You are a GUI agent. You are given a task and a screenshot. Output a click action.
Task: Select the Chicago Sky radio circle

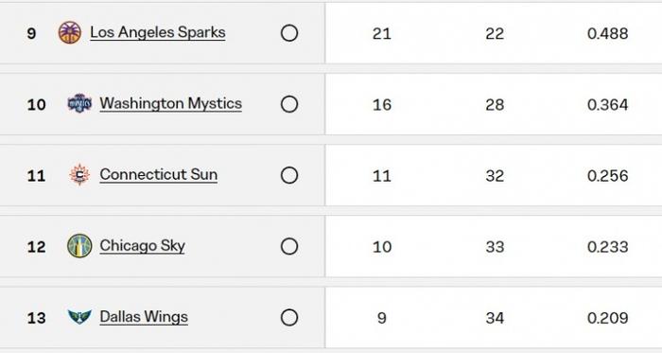[x=289, y=246]
